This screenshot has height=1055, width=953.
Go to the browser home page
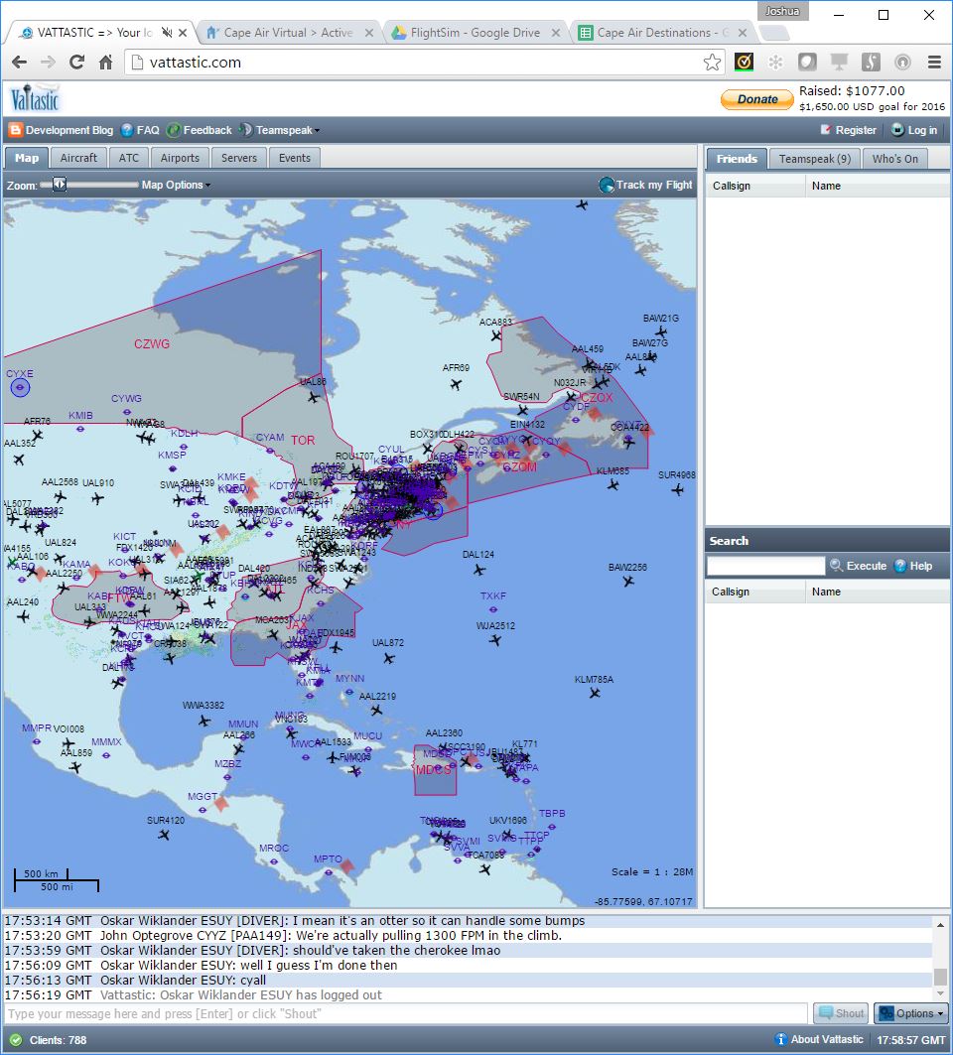coord(105,63)
